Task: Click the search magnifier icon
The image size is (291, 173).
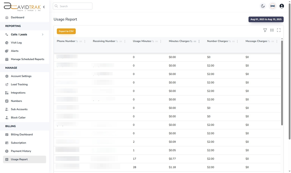Action: (56, 6)
